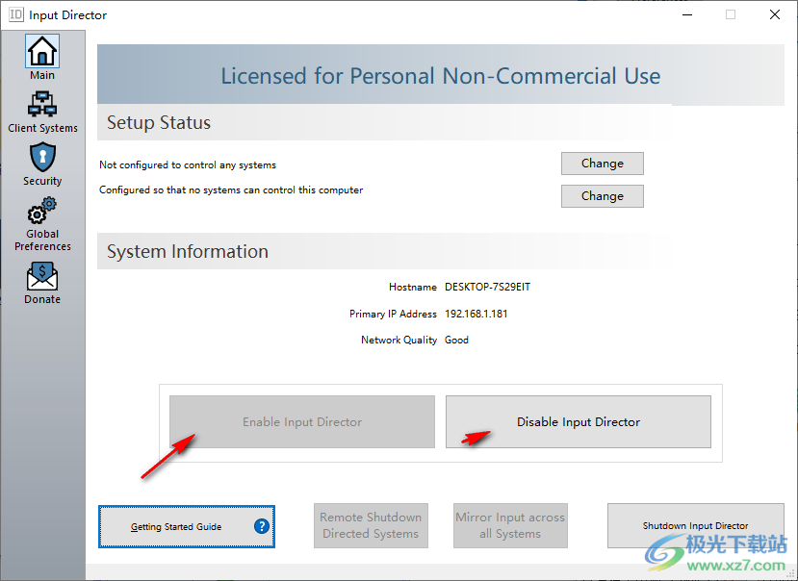Image resolution: width=798 pixels, height=581 pixels.
Task: Close the Input Director window
Action: click(775, 14)
